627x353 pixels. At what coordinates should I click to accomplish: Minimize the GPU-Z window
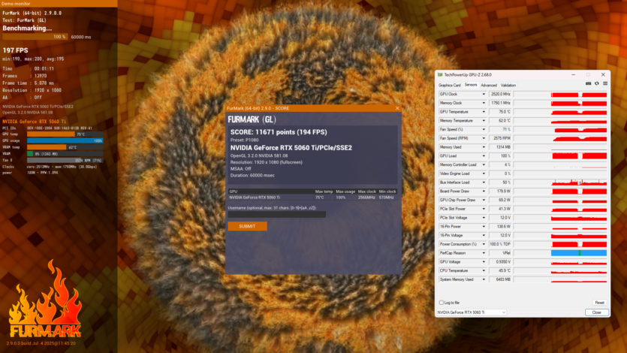573,75
